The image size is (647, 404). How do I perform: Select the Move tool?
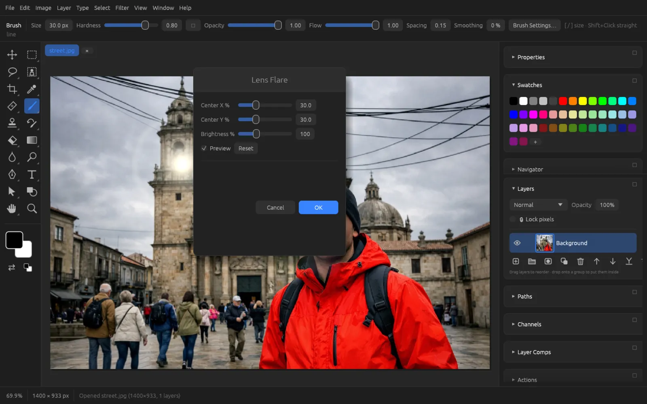click(12, 55)
